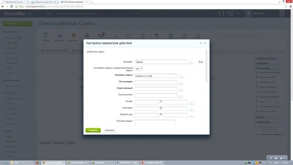Click Окончание date input field
This screenshot has width=293, height=165.
tap(146, 109)
